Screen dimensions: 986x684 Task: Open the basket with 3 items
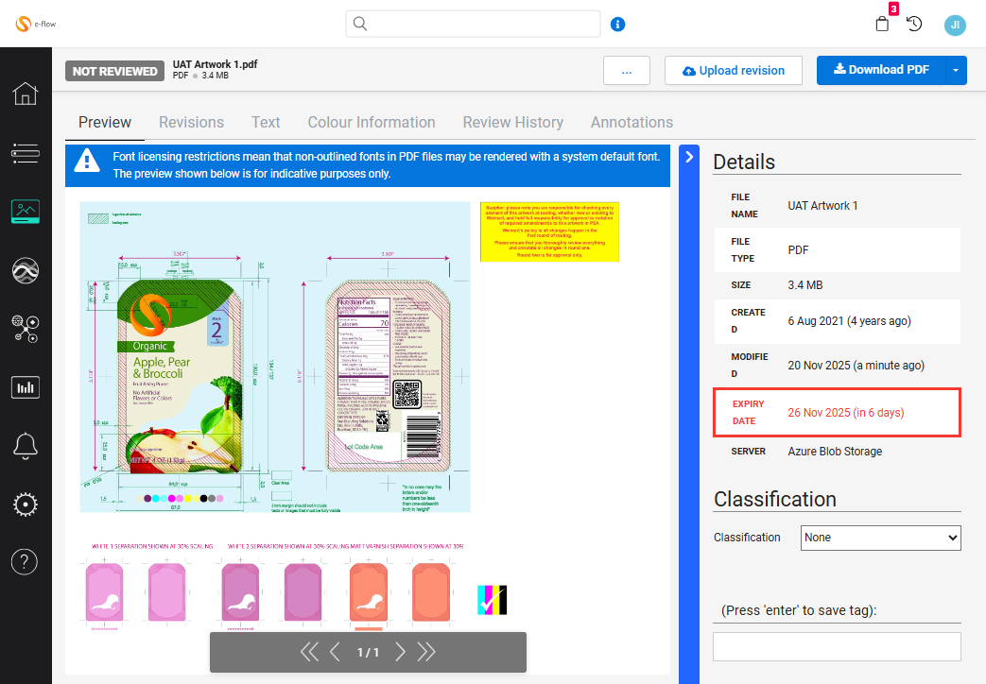coord(882,24)
